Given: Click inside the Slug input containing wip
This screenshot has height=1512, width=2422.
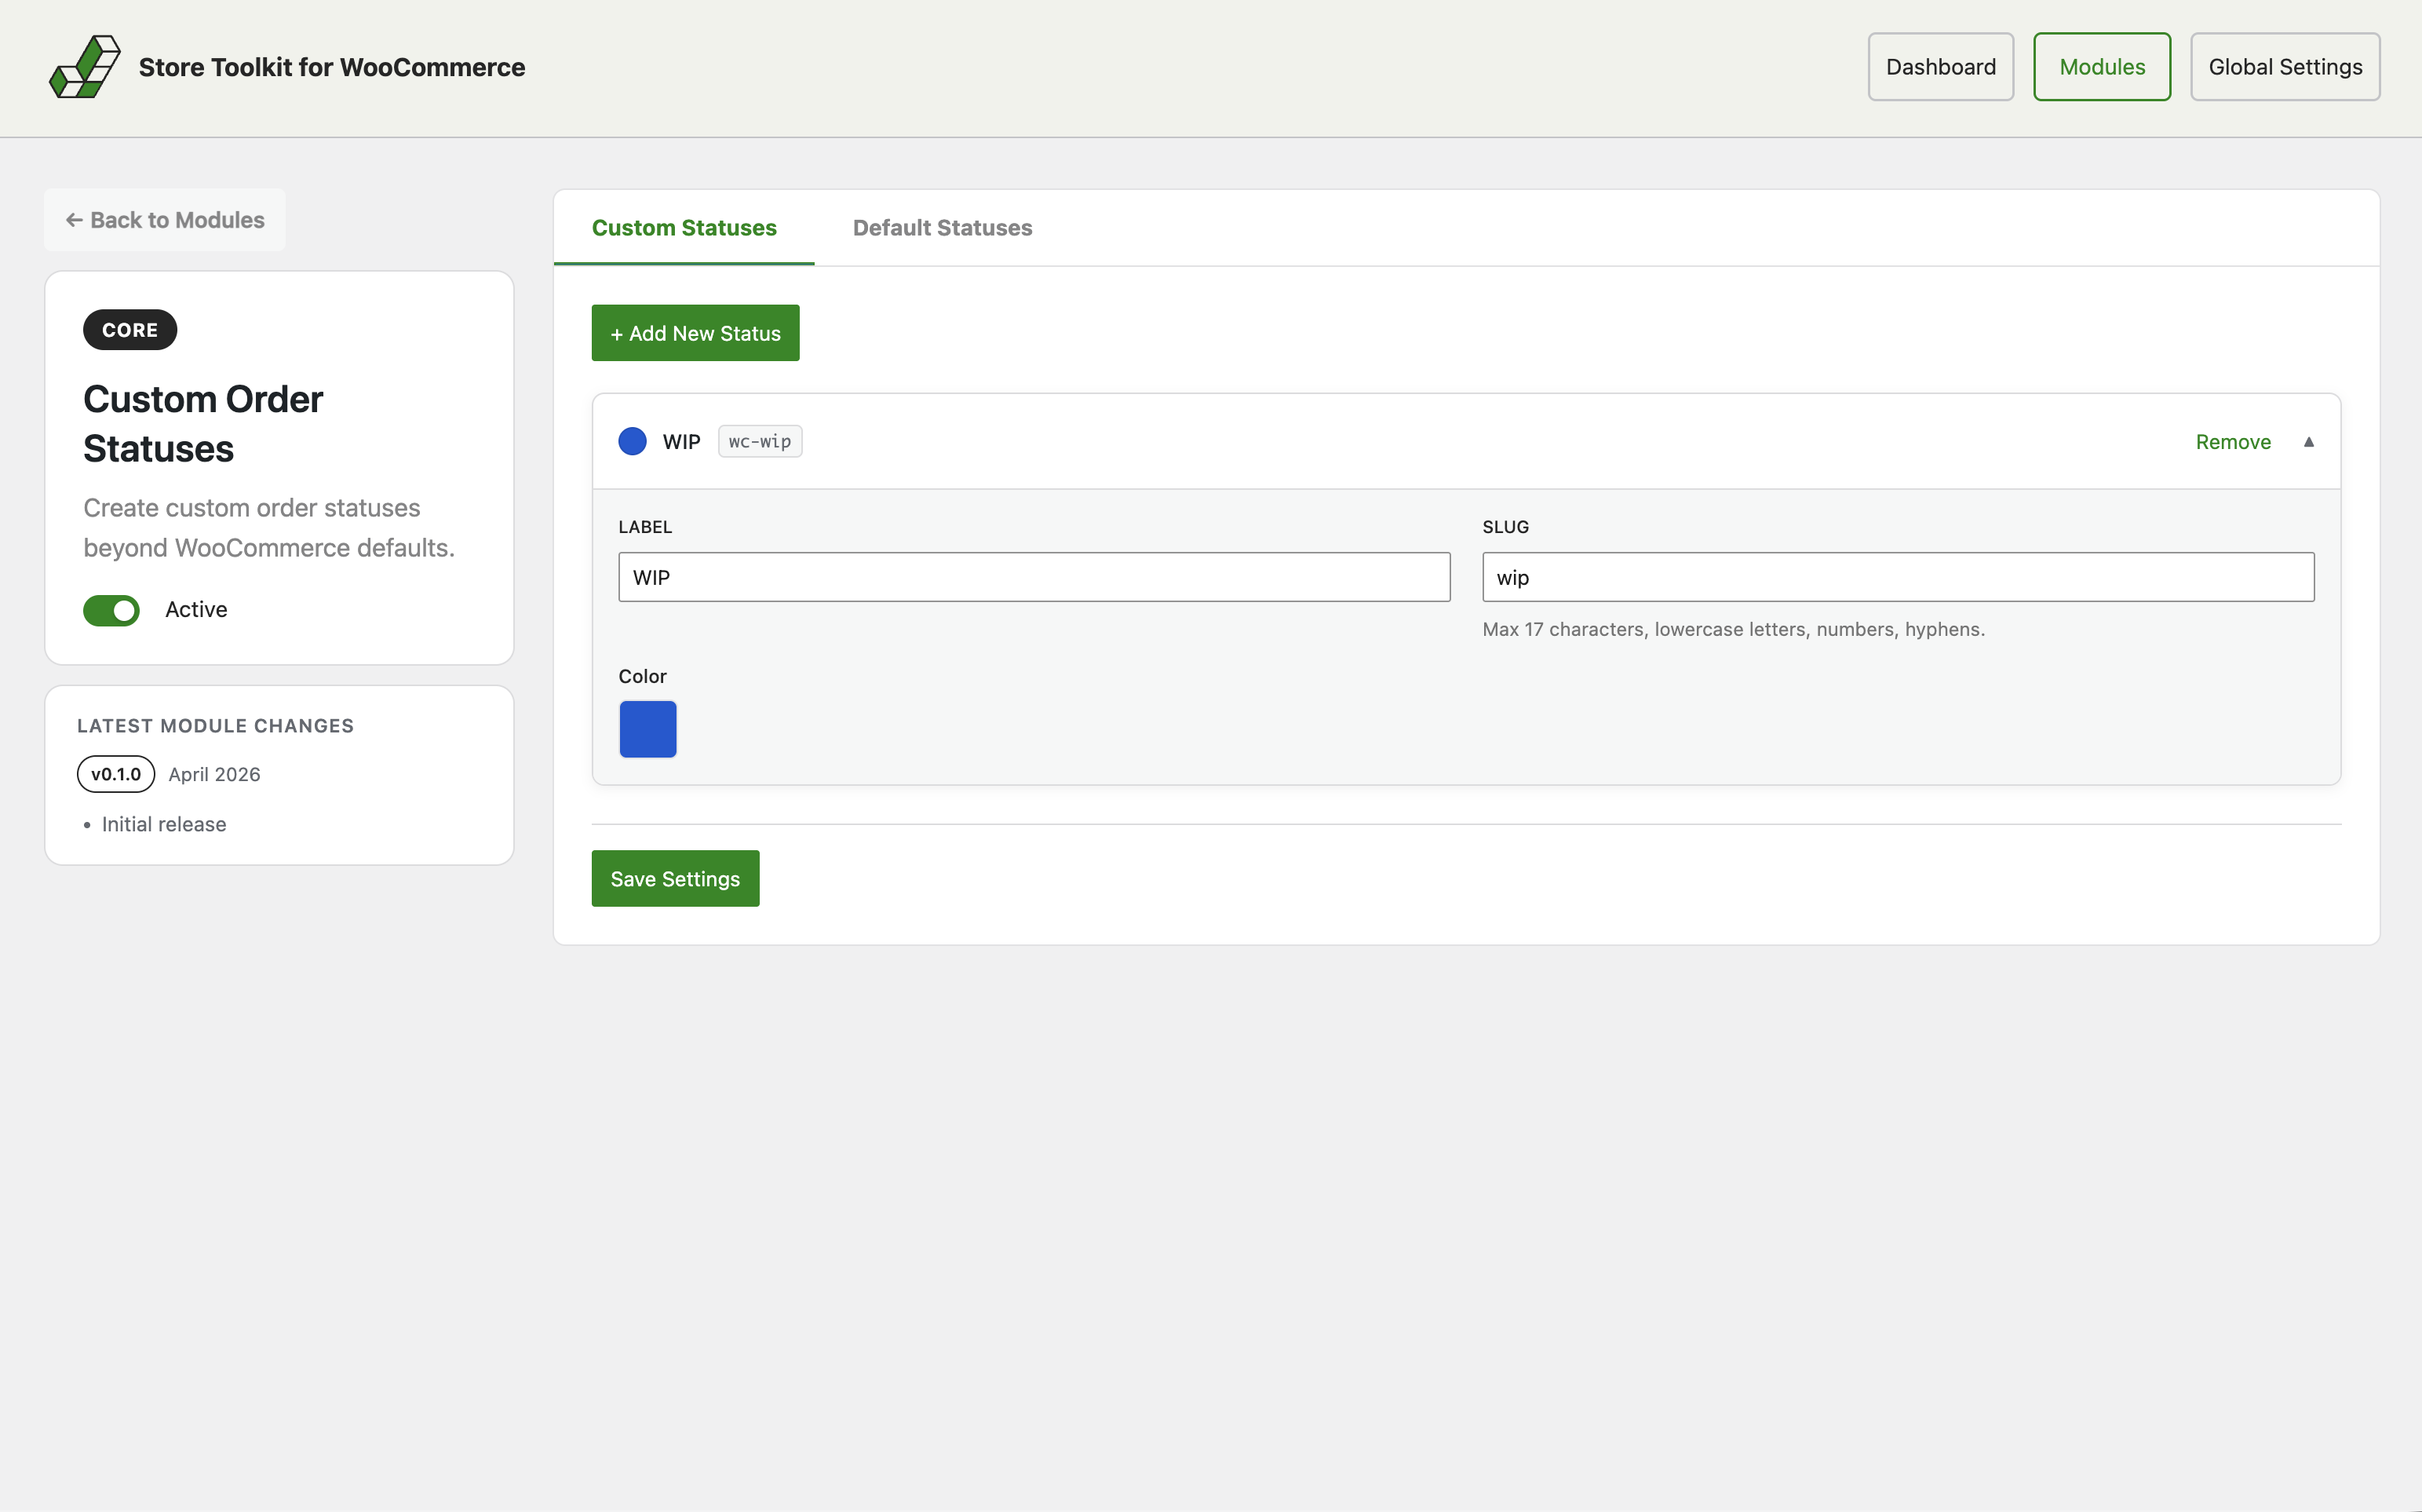Looking at the screenshot, I should pos(1897,576).
